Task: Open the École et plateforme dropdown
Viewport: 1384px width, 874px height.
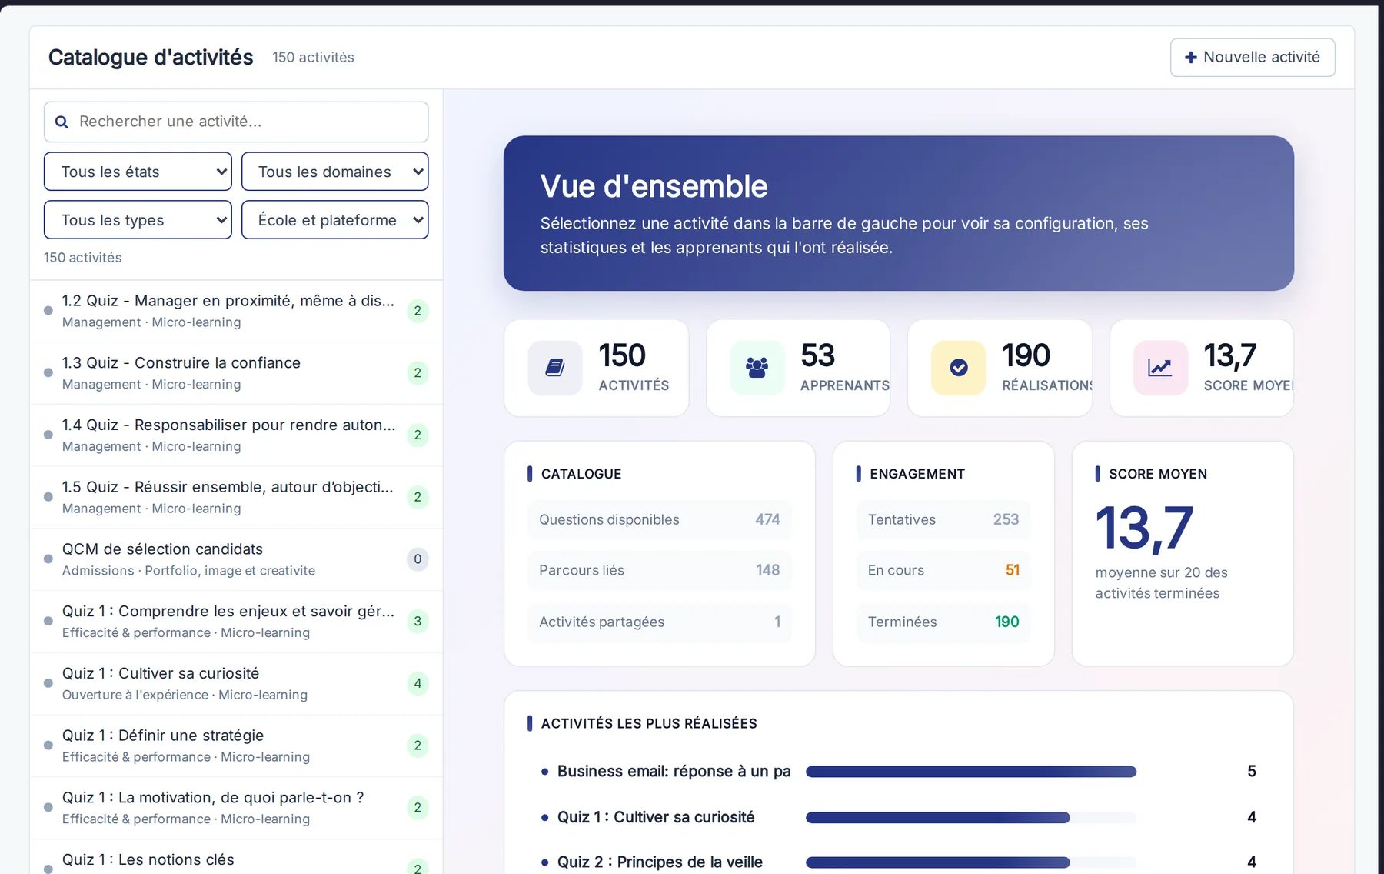Action: pos(334,220)
